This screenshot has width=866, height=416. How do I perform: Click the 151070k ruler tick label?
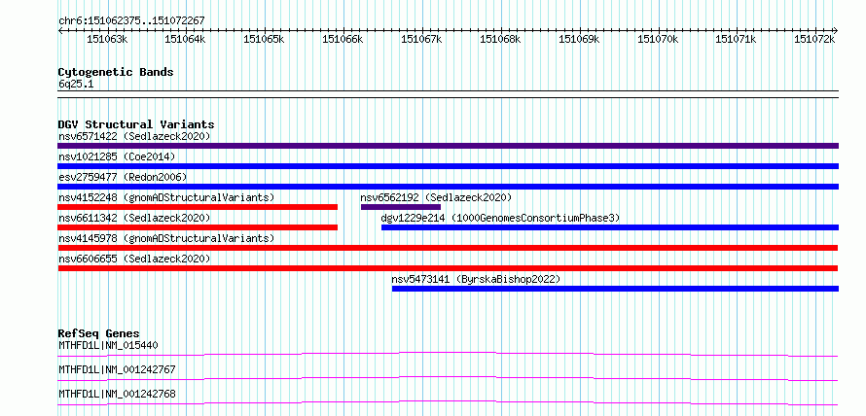pos(658,39)
